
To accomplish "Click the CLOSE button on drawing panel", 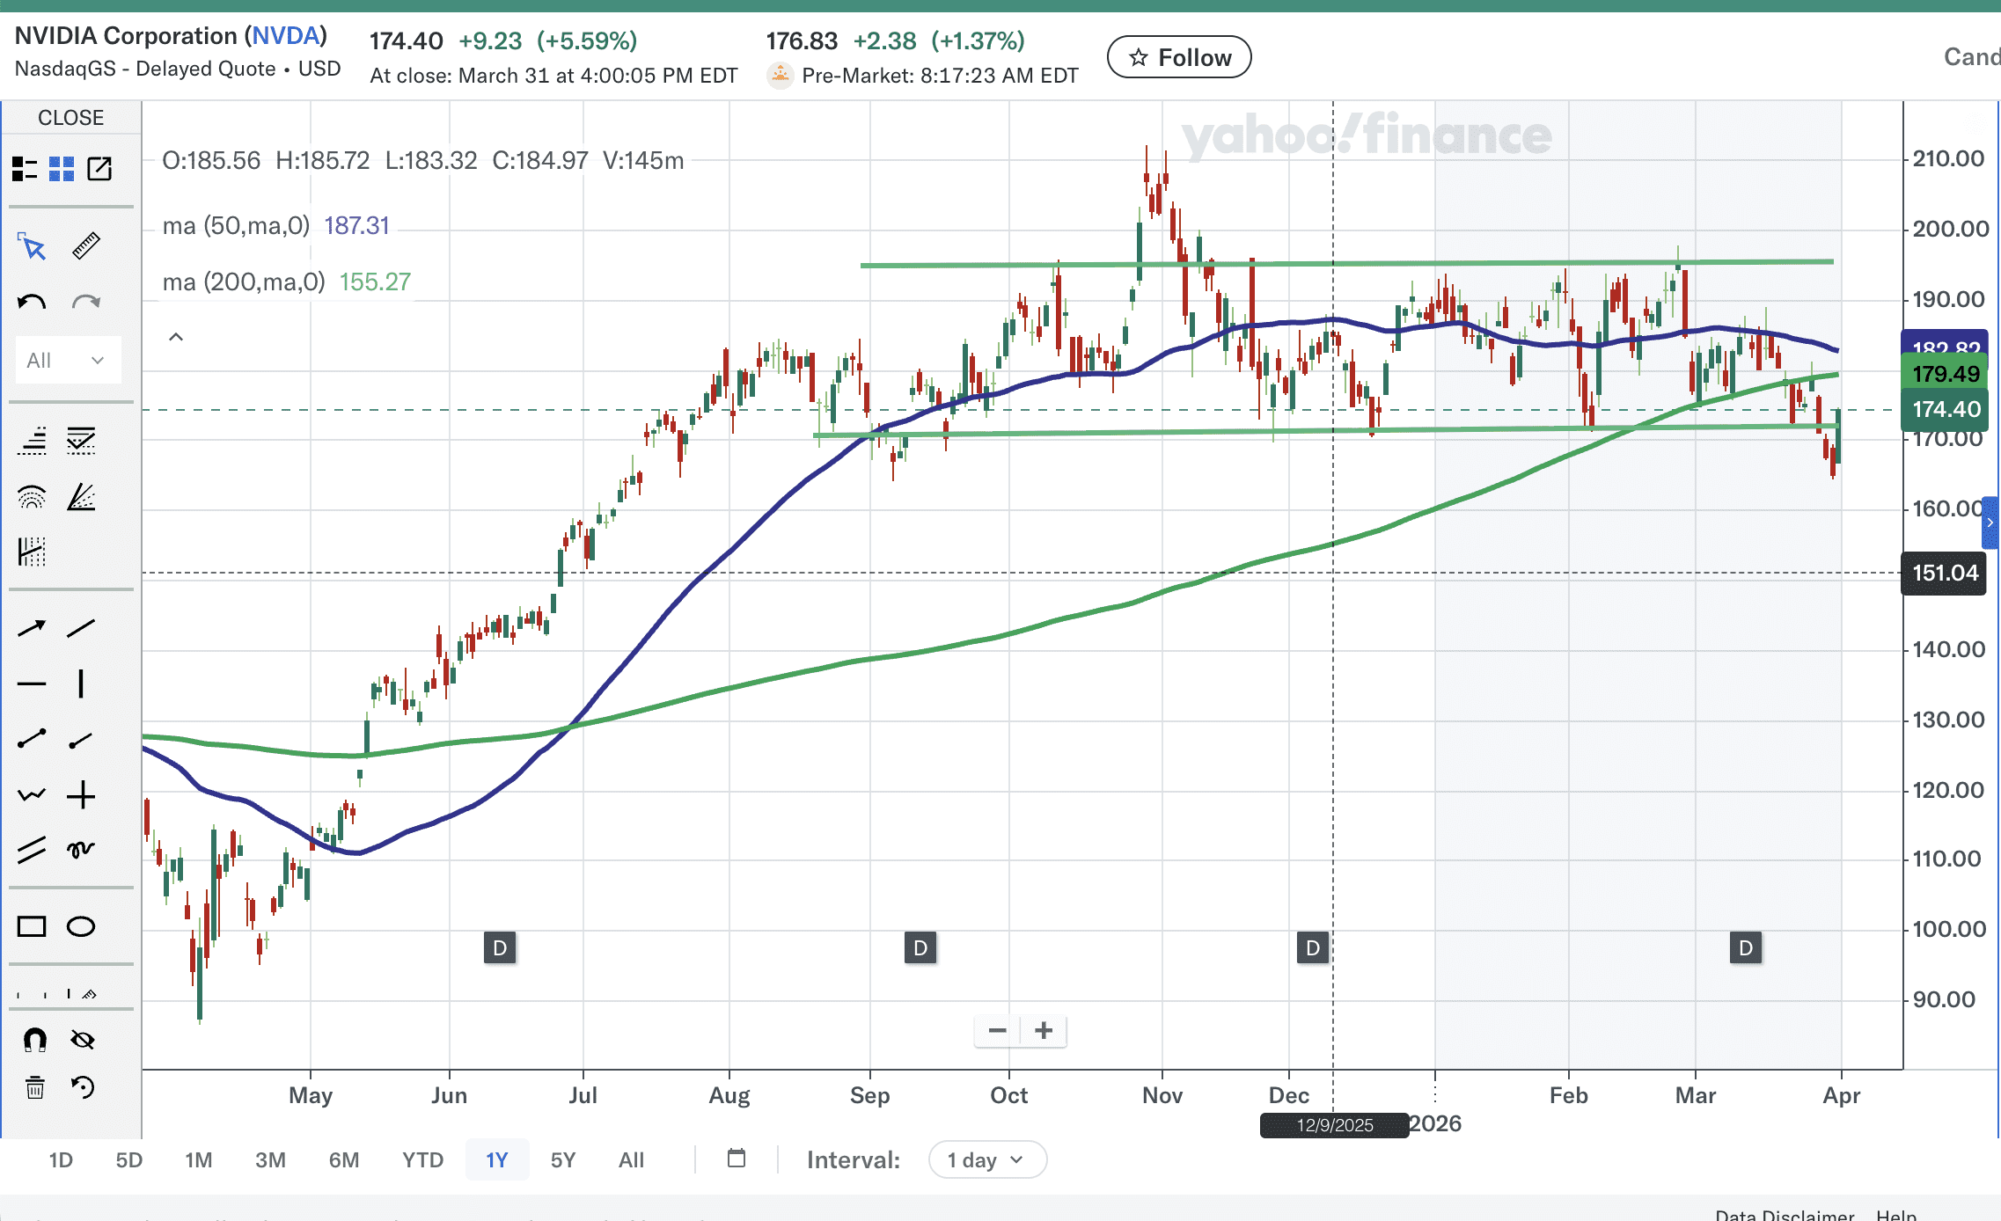I will point(70,118).
